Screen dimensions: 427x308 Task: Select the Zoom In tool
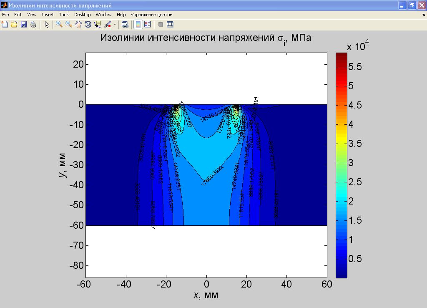click(x=59, y=25)
